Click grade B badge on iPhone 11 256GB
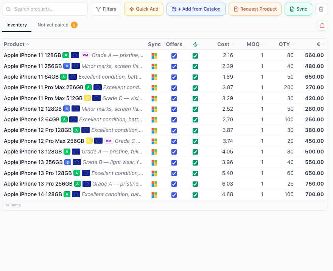 67,66
